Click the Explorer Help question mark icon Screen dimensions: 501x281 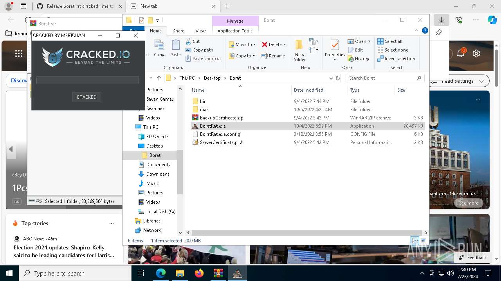coord(425,31)
